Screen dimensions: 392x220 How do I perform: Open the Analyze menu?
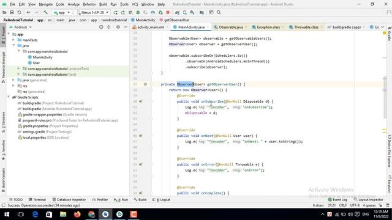click(73, 4)
